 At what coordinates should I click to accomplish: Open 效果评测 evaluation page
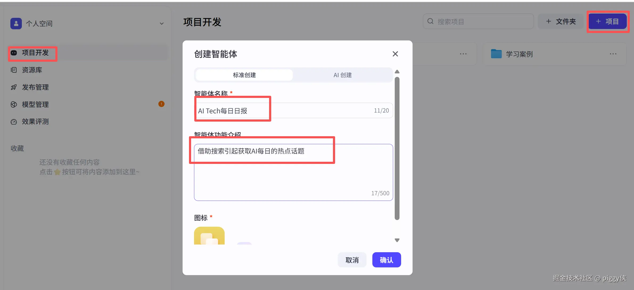click(x=35, y=122)
